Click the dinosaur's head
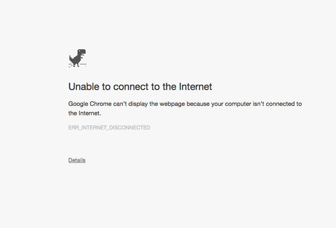 (82, 53)
